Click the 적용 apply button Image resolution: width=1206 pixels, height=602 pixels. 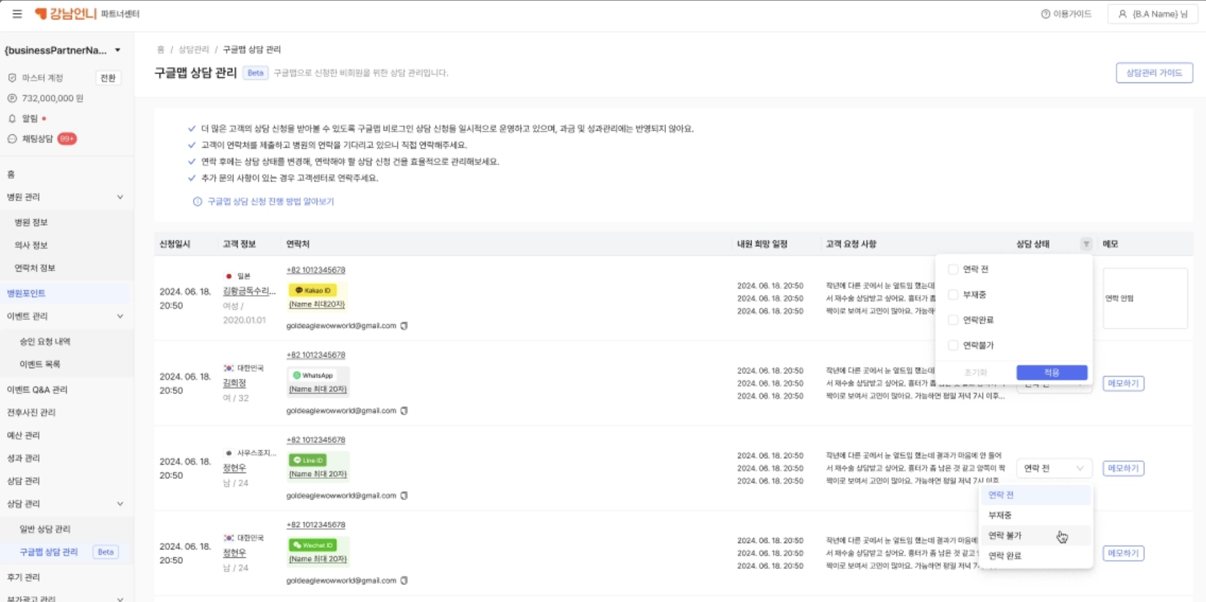pyautogui.click(x=1052, y=372)
